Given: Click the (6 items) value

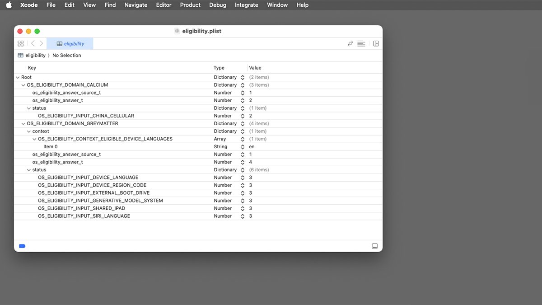Looking at the screenshot, I should 259,170.
